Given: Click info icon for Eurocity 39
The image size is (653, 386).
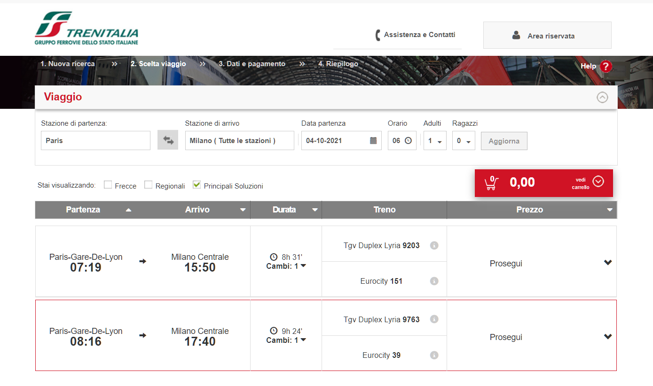Looking at the screenshot, I should 434,355.
